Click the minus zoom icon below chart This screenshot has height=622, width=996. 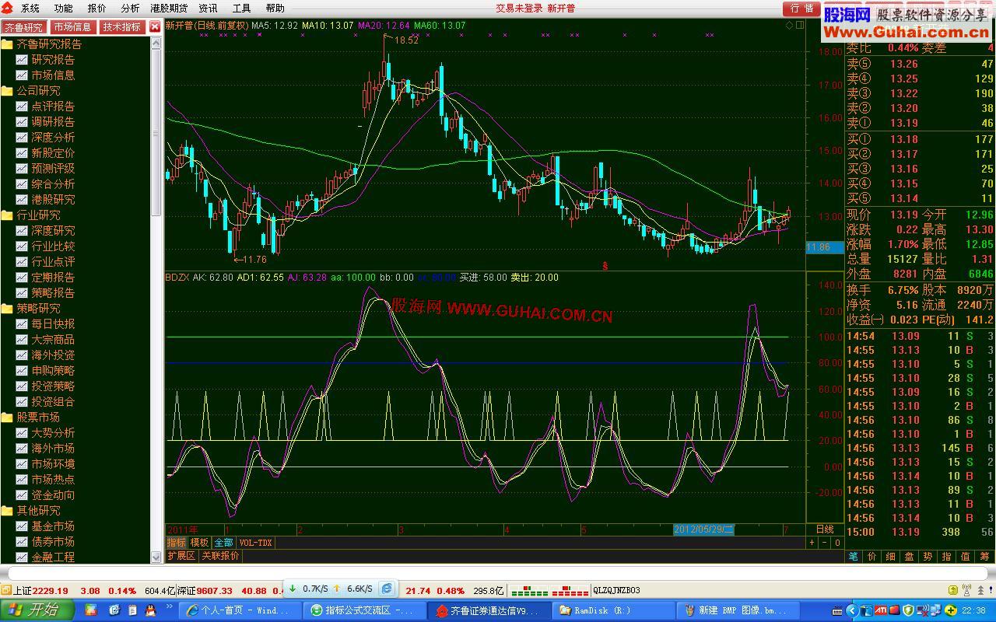[x=825, y=543]
